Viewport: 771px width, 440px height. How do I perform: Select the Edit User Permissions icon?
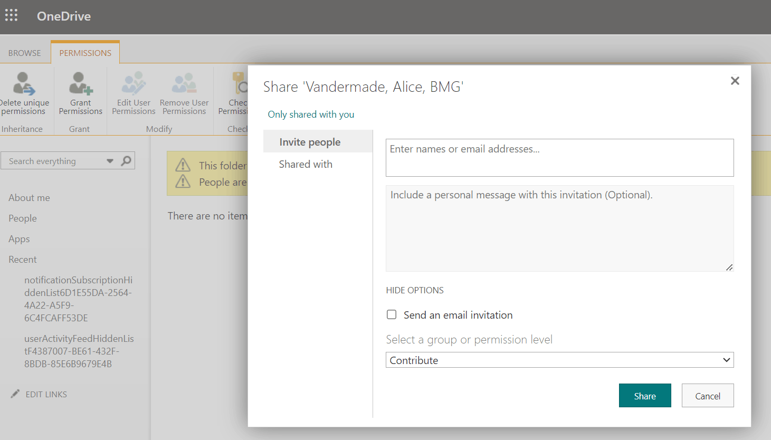[x=133, y=94]
